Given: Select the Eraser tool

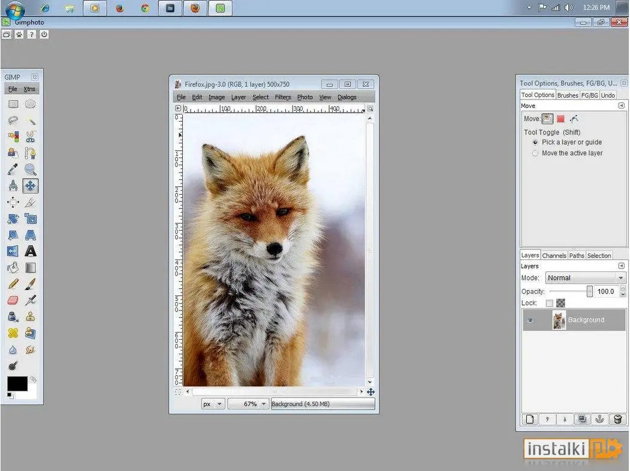Looking at the screenshot, I should click(13, 300).
